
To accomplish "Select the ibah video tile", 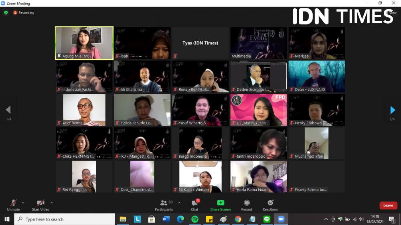I will [x=142, y=43].
